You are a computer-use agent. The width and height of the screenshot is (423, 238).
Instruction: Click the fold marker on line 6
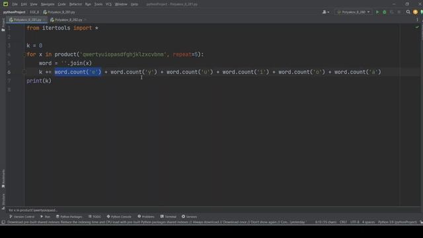coord(24,72)
